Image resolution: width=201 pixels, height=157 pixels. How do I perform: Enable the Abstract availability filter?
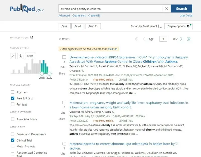13,92
